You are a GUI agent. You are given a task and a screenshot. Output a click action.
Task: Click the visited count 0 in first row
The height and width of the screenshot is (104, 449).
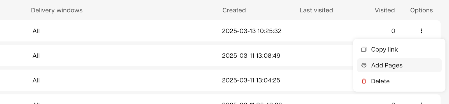pos(393,31)
